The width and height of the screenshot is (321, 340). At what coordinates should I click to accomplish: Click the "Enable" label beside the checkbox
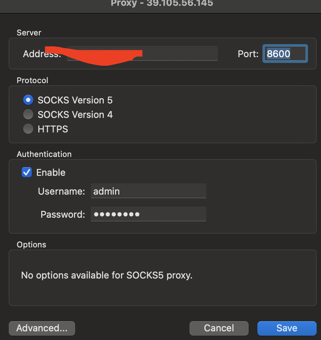coord(51,173)
